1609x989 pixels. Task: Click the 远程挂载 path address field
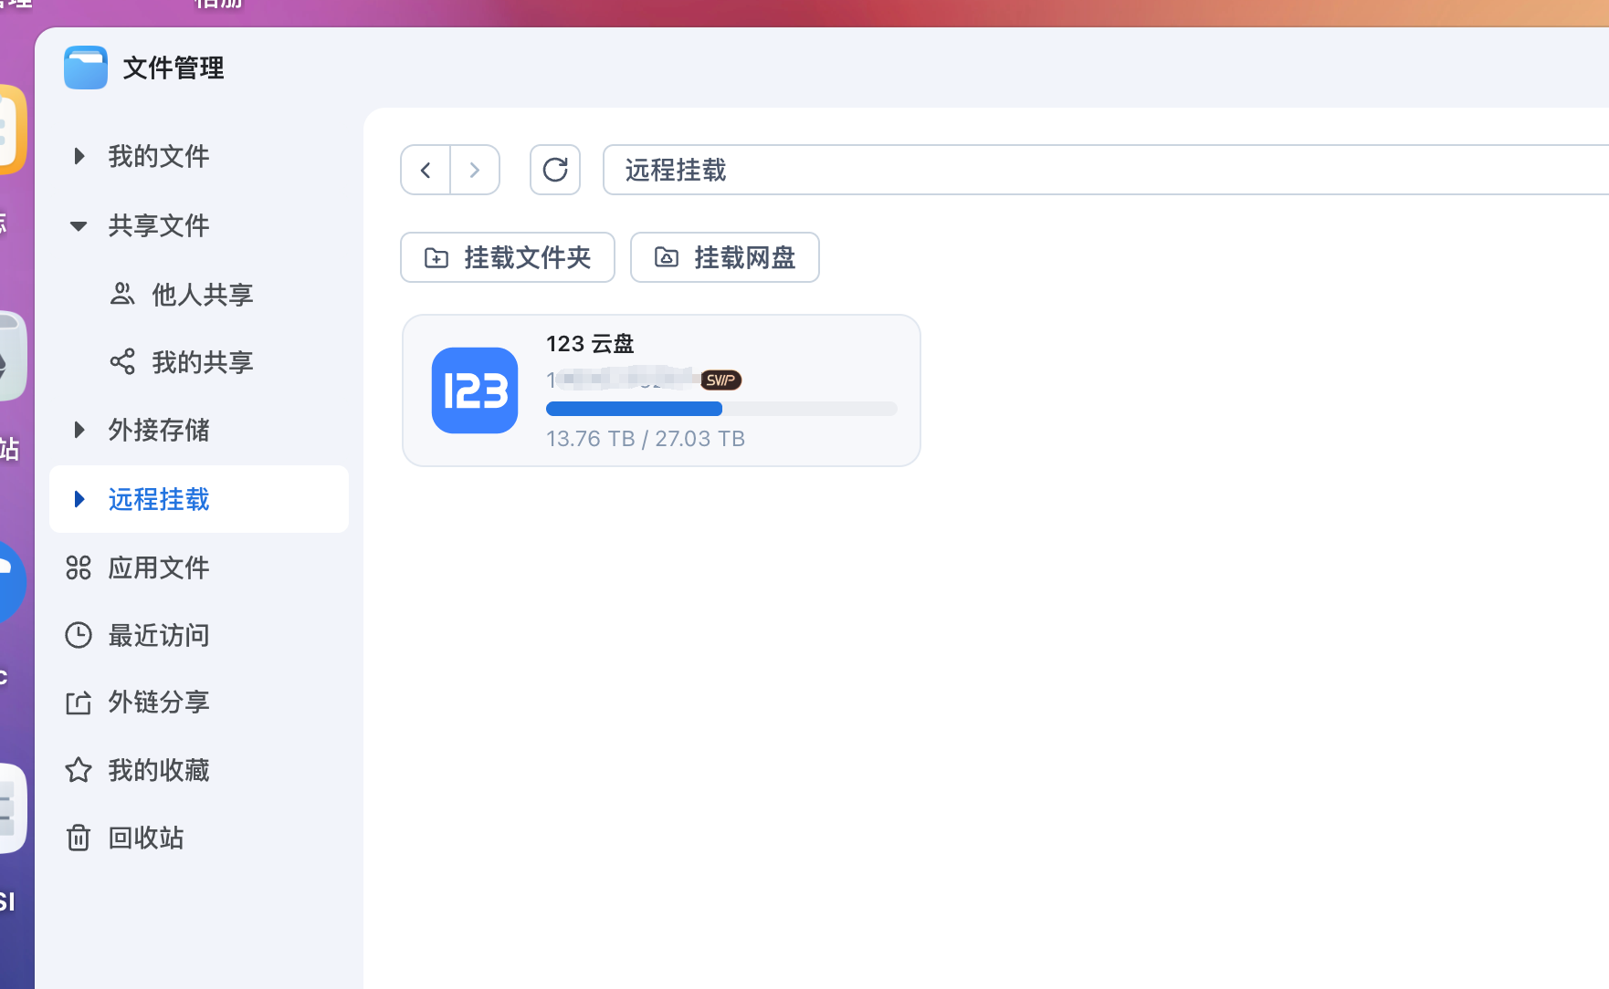(1106, 170)
